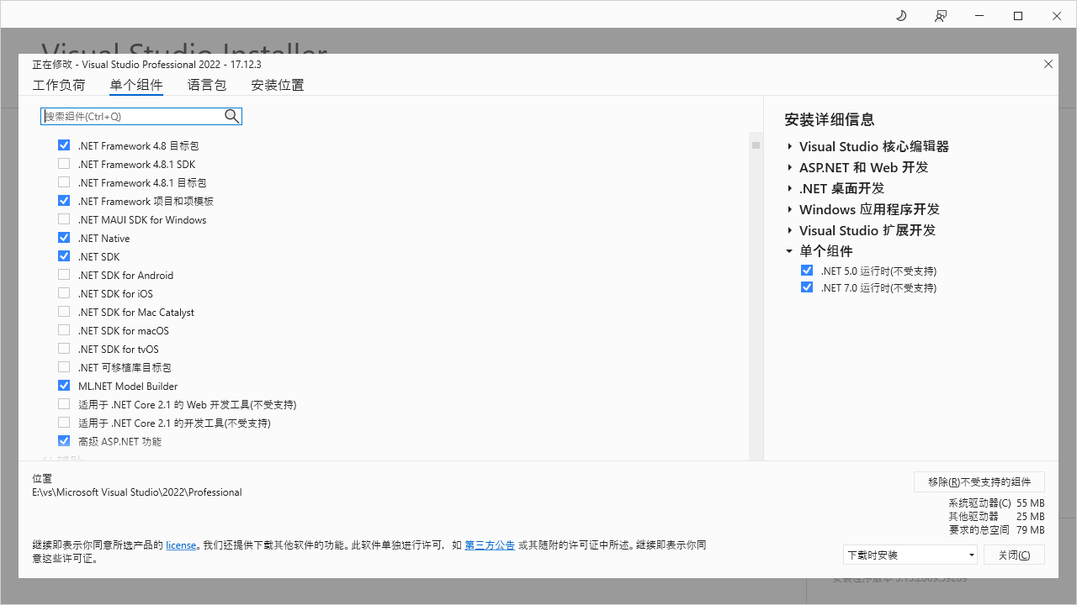
Task: Expand ASP.NET 和 Web 开发 details
Action: pyautogui.click(x=790, y=167)
